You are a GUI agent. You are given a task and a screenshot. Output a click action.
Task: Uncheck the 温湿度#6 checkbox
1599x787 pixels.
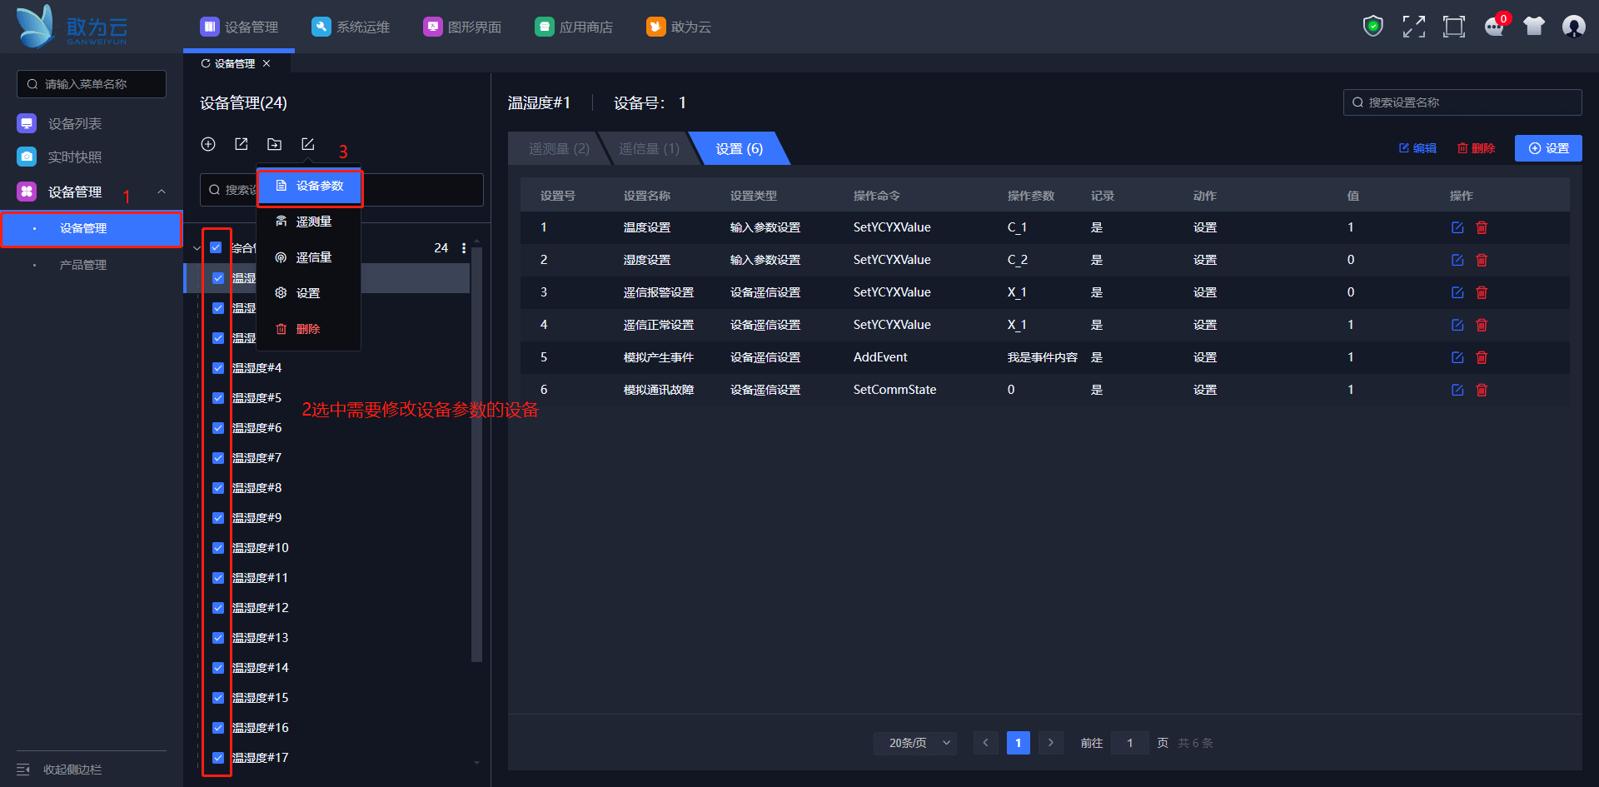pos(218,428)
